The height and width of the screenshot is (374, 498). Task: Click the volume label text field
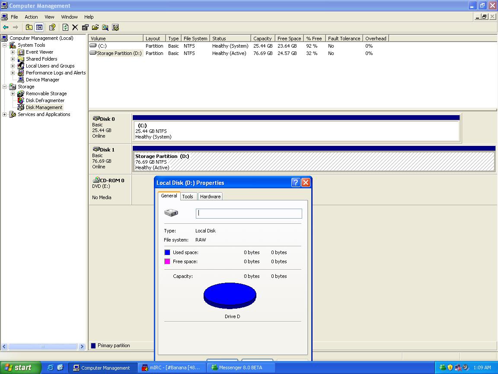249,213
